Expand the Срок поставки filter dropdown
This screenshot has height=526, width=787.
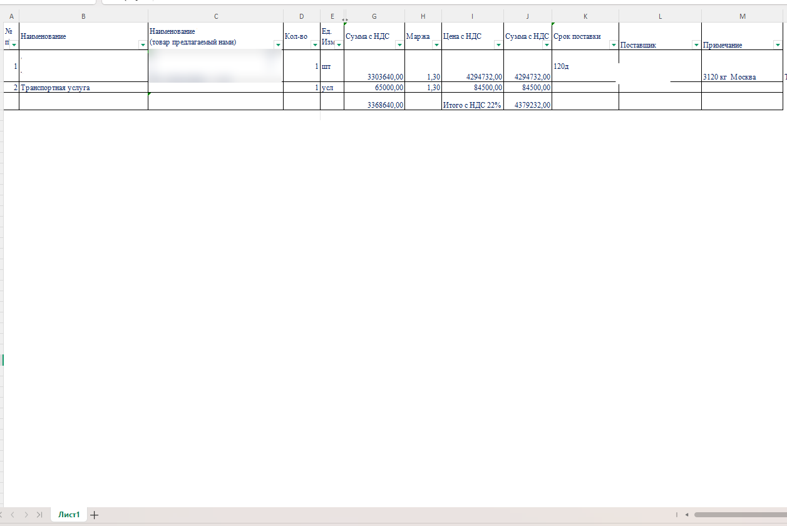614,44
